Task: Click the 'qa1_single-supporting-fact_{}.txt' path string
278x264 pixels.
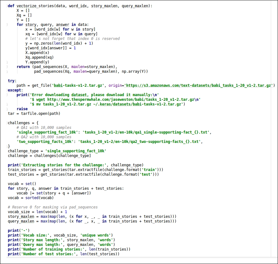Action: click(146, 132)
